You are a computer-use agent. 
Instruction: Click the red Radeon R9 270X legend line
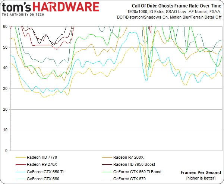point(20,165)
